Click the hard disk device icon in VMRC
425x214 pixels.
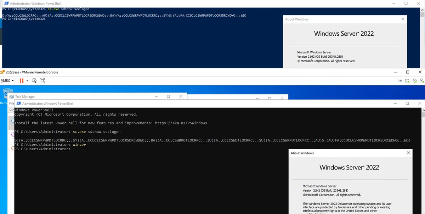point(407,81)
